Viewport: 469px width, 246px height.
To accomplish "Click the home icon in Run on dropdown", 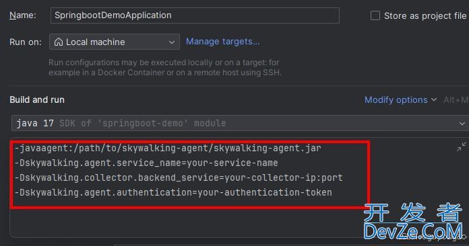I will [x=59, y=42].
